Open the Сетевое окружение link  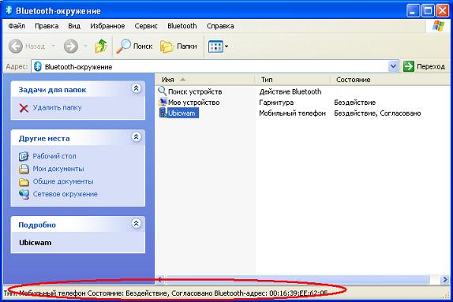click(65, 194)
